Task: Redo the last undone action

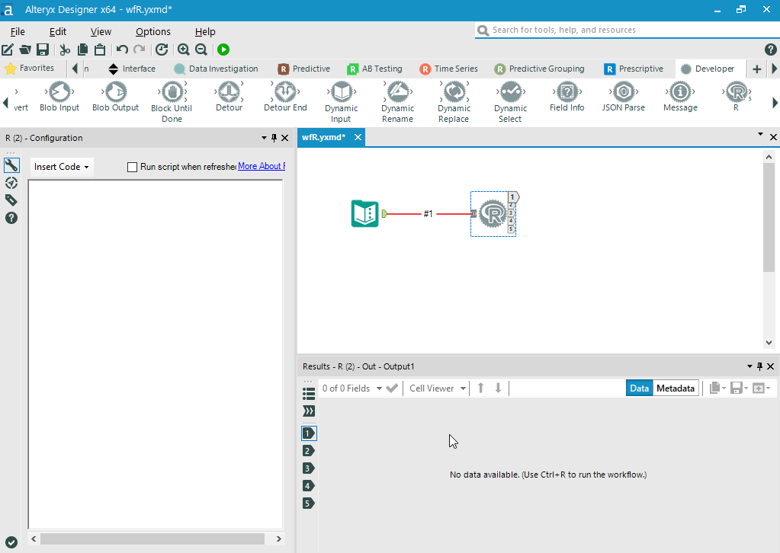Action: coord(140,50)
